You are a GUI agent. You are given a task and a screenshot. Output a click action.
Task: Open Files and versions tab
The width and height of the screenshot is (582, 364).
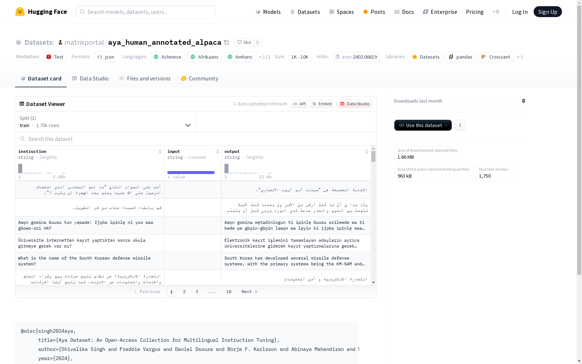145,78
